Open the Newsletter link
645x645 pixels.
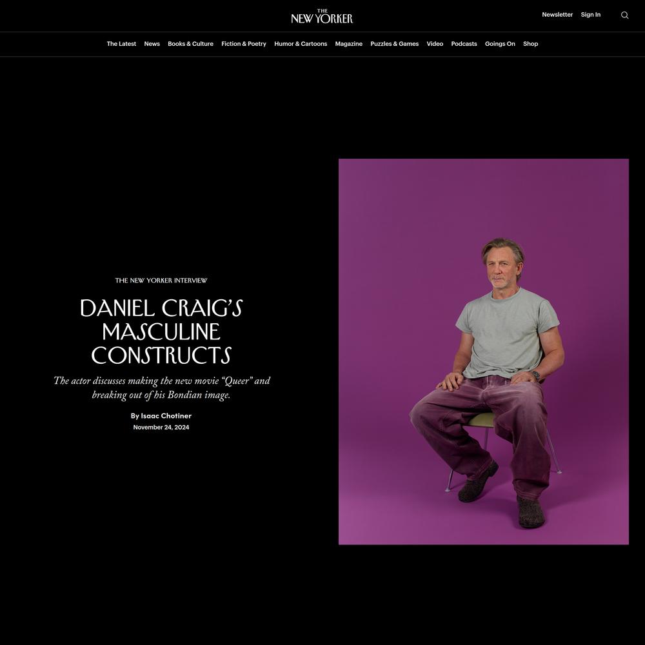coord(557,14)
